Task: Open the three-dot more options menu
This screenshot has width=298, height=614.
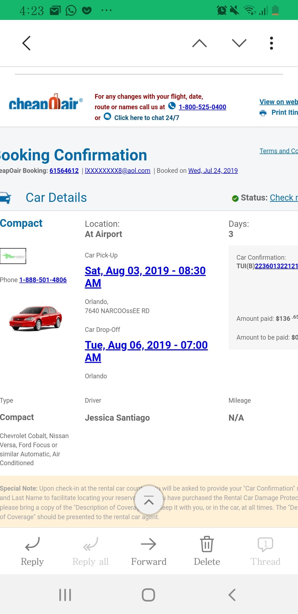Action: point(272,43)
